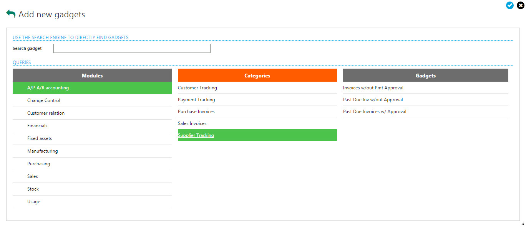Choose the Financials module
Viewport: 526px width, 227px height.
pos(37,126)
